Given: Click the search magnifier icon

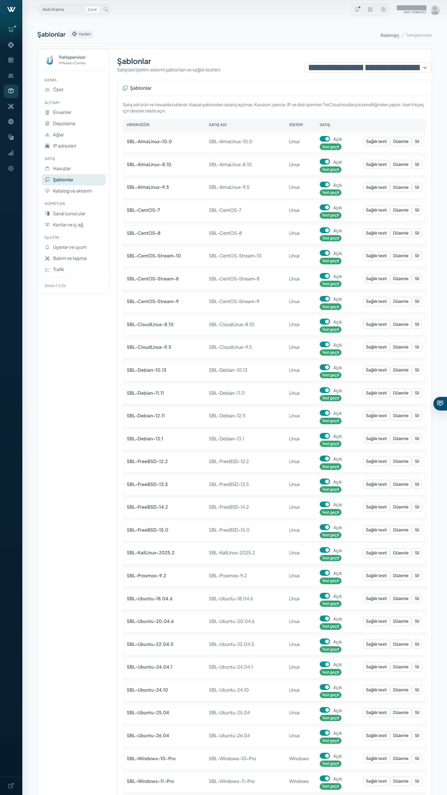Looking at the screenshot, I should tap(106, 9).
